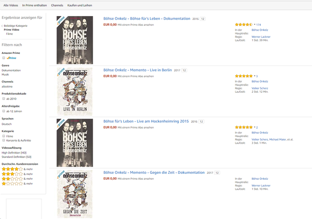Viewport: 312px width, 219px height.
Task: Toggle the Amazon Prime filter checkbox
Action: 4,58
